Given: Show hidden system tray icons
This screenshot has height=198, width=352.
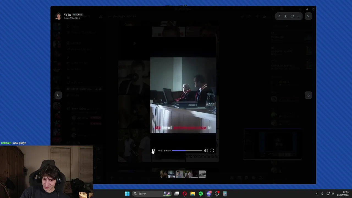Looking at the screenshot, I should 316,194.
